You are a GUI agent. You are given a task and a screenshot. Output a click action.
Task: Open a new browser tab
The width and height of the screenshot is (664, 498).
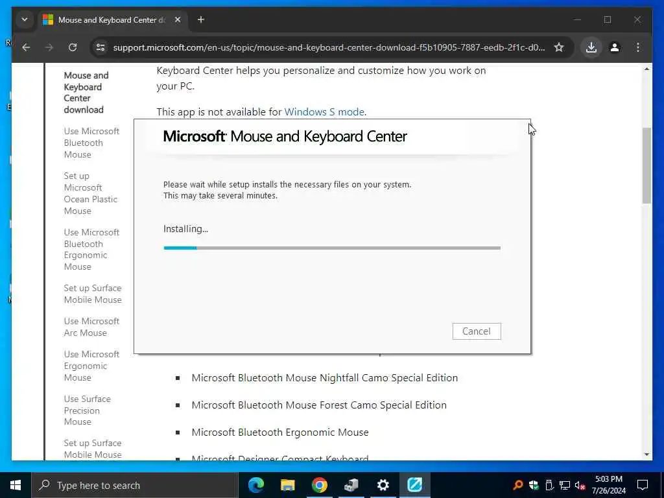pyautogui.click(x=201, y=20)
